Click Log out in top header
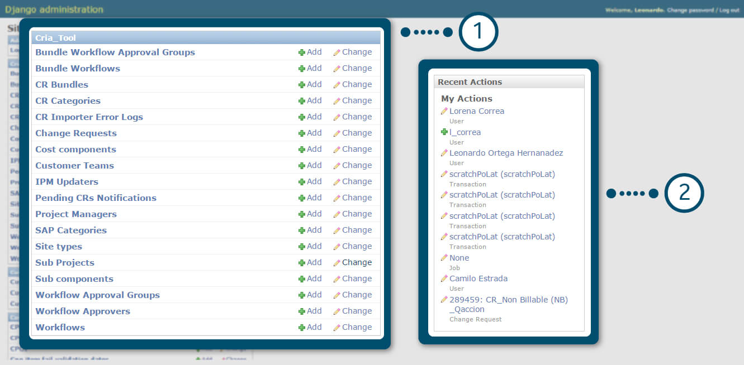The height and width of the screenshot is (365, 744). [x=729, y=10]
